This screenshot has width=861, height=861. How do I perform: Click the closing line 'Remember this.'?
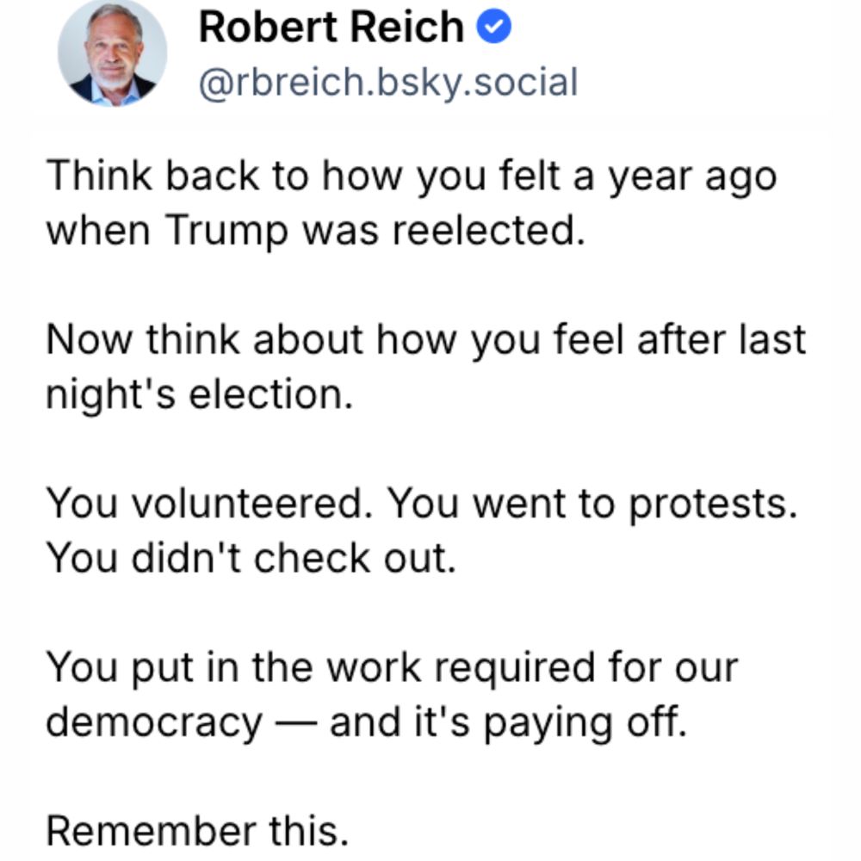click(198, 830)
